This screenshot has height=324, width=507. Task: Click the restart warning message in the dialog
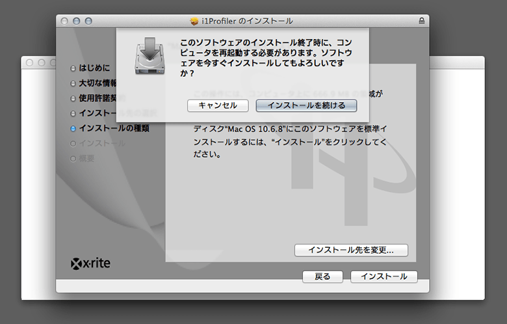pos(266,58)
